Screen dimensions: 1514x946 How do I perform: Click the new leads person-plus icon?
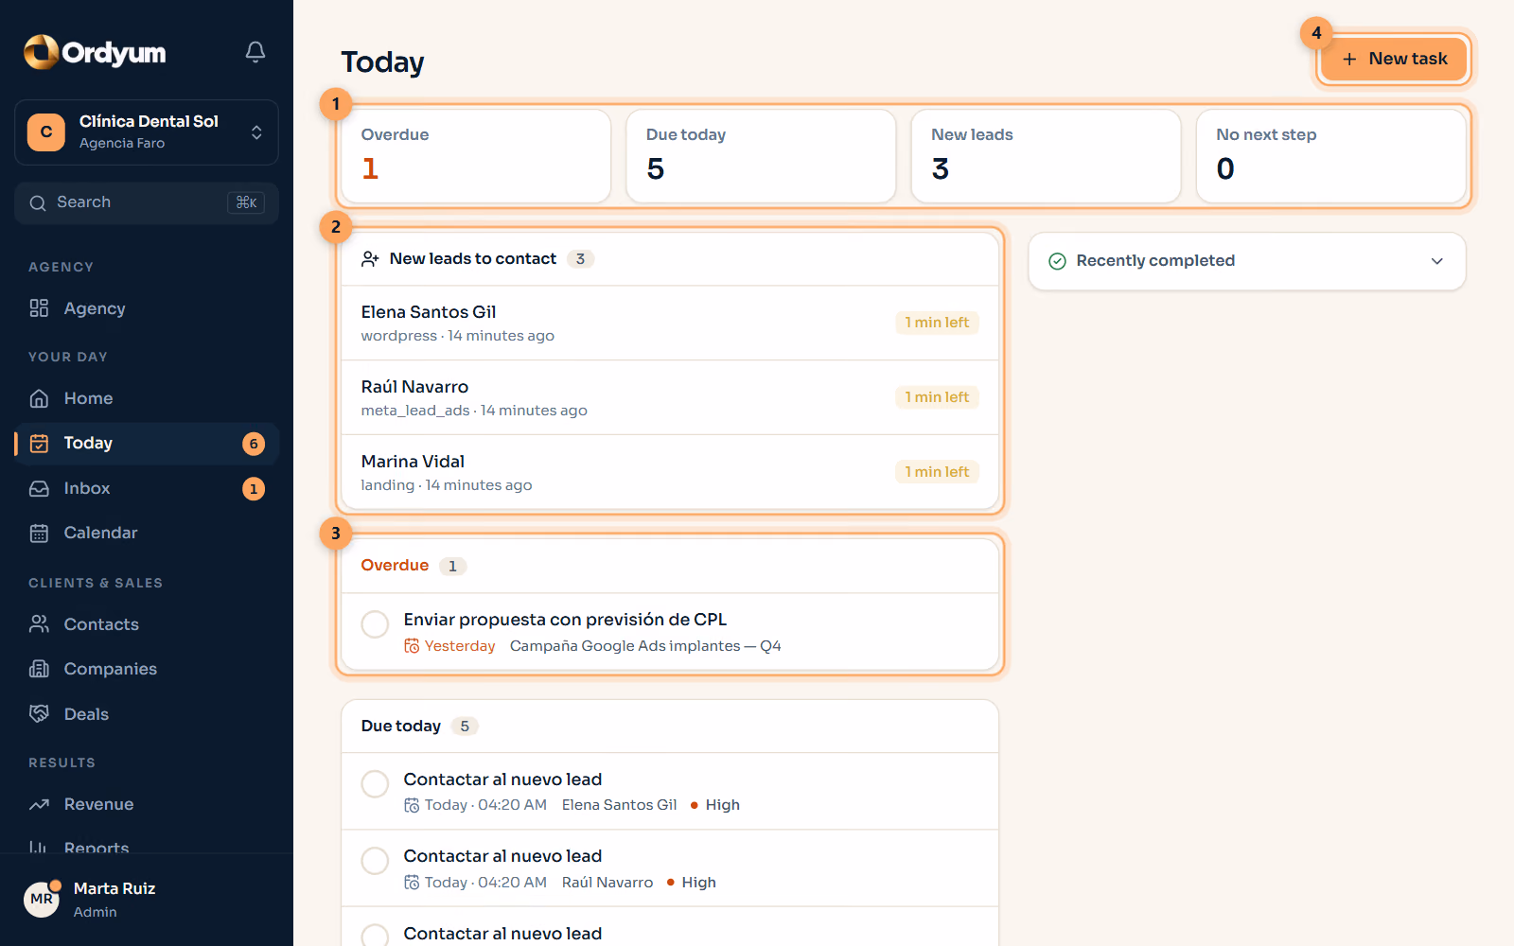[370, 259]
